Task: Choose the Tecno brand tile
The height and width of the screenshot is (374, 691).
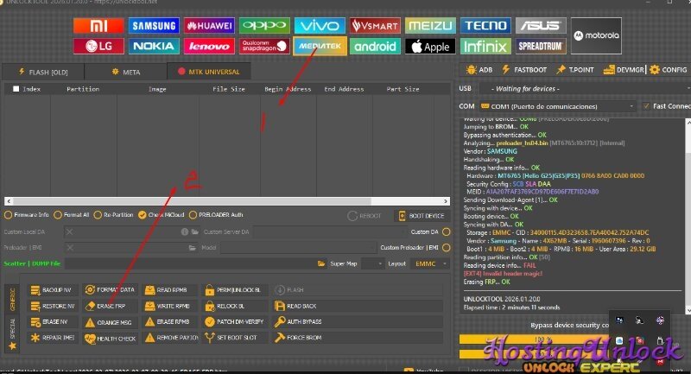Action: 485,26
